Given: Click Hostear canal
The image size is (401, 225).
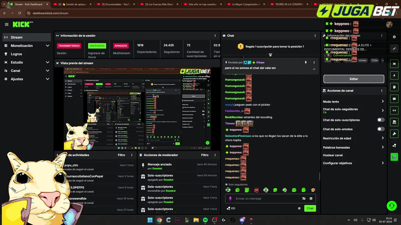Looking at the screenshot, I should click(333, 155).
